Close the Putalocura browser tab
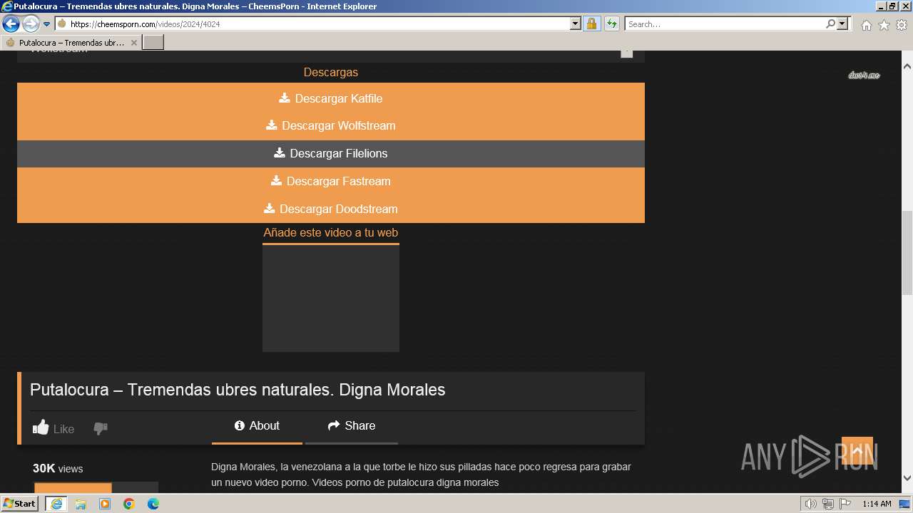The image size is (913, 513). pos(134,43)
